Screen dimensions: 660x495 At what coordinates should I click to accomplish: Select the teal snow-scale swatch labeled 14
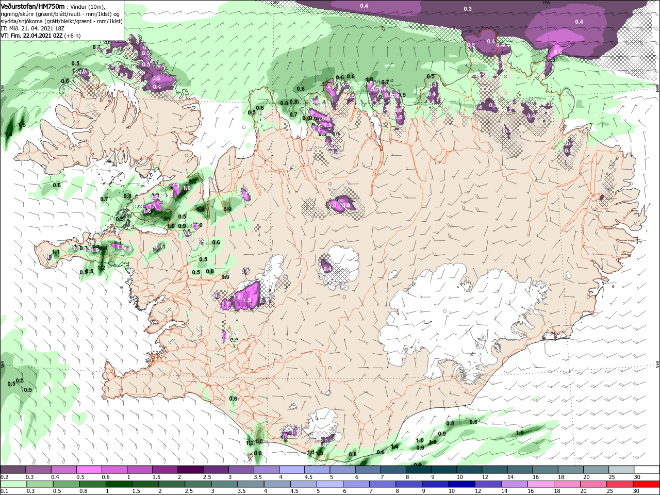click(520, 470)
